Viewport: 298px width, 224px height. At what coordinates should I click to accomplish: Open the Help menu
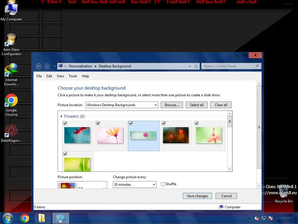pos(85,76)
